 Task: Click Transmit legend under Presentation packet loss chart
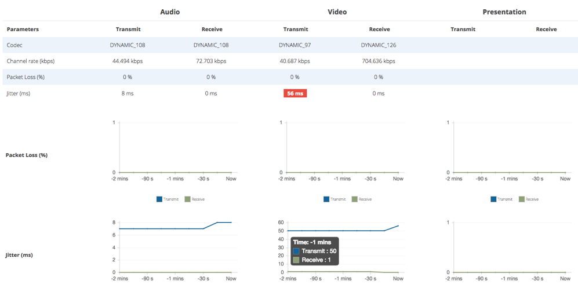tap(501, 199)
